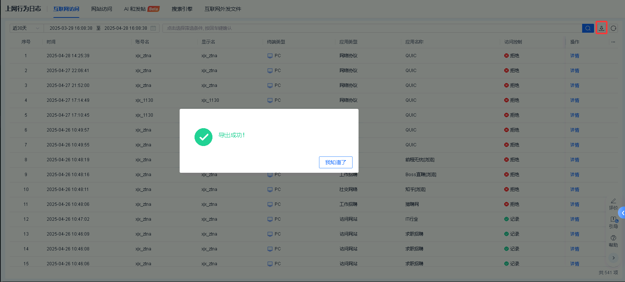Click the export download icon
The width and height of the screenshot is (625, 282).
(601, 28)
